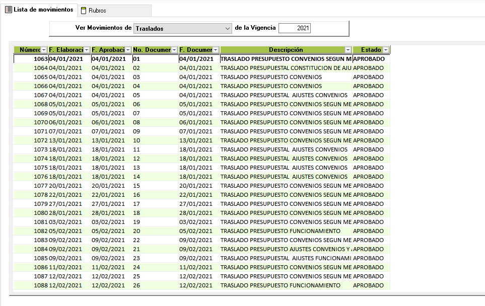Open the Estado column filter arrow
Viewport: 485px width, 306px height.
coord(386,50)
